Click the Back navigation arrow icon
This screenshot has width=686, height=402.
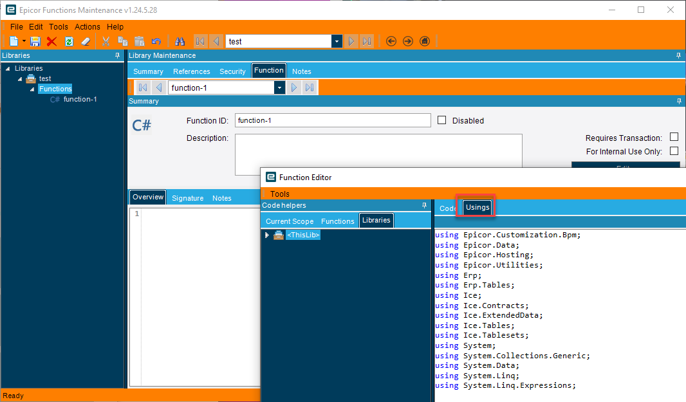tap(391, 41)
